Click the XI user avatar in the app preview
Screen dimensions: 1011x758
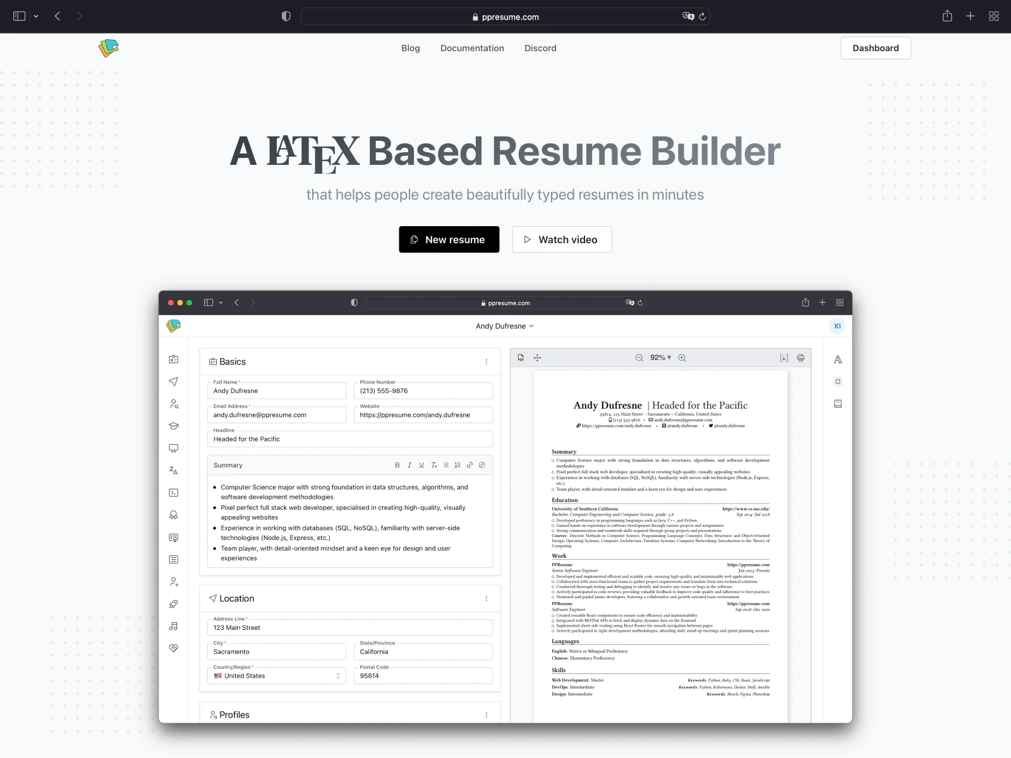[x=837, y=326]
